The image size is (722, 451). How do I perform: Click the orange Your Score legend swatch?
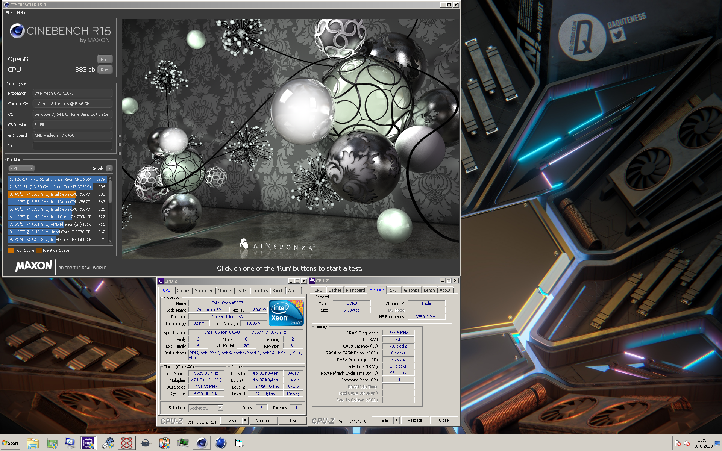pyautogui.click(x=11, y=250)
